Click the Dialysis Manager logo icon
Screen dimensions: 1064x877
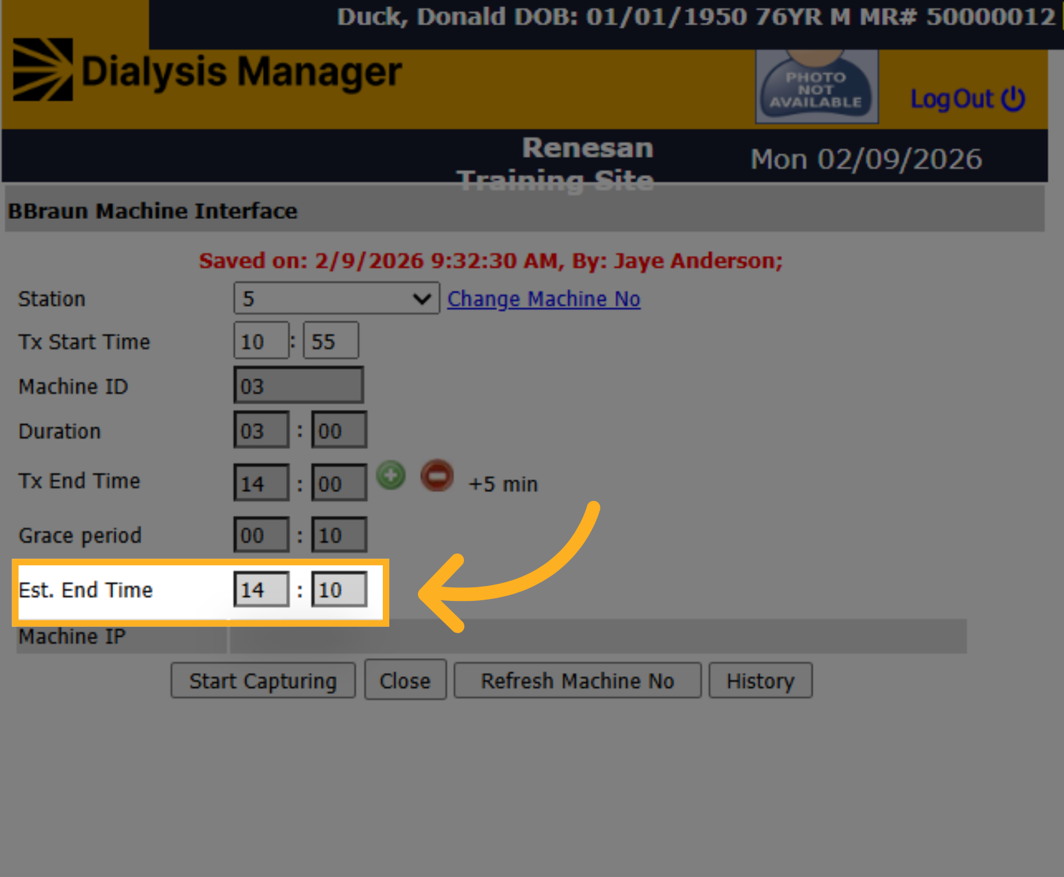[x=43, y=70]
